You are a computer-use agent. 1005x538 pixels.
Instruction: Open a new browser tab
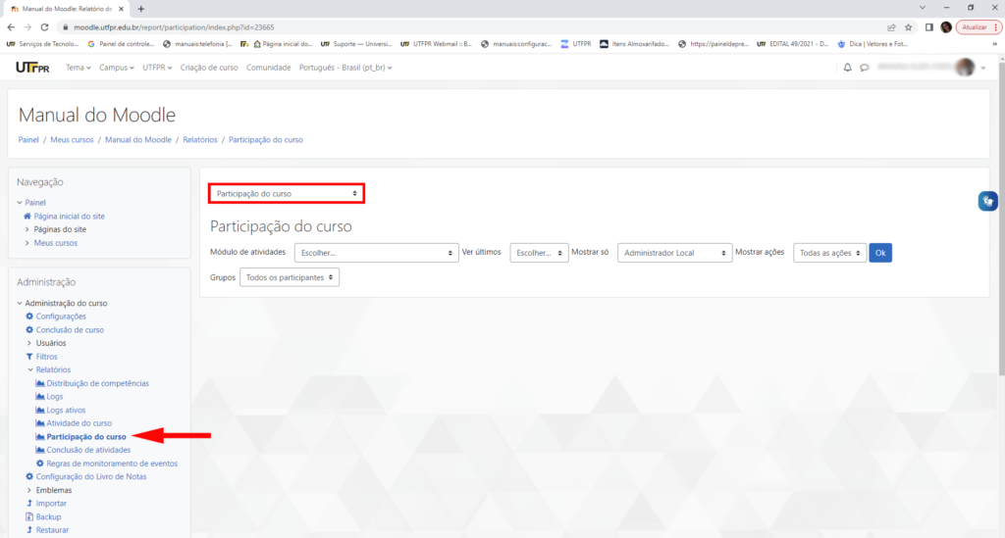[x=141, y=9]
